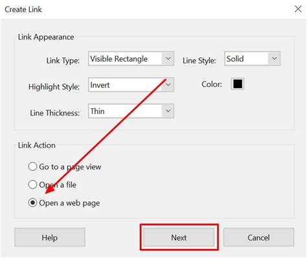Expand the Line Style dropdown
Screen dimensions: 307x258
[252, 58]
